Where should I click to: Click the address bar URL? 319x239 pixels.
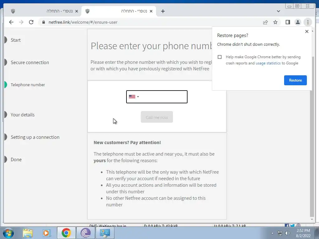pos(83,22)
